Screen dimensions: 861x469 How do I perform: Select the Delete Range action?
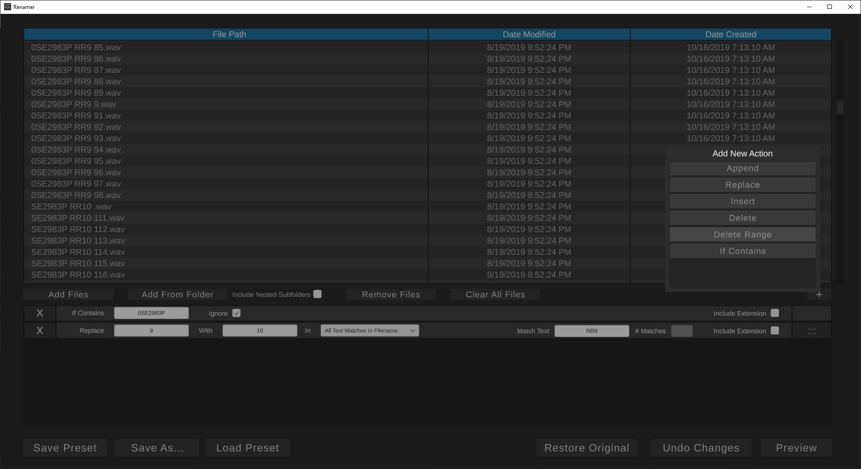[x=742, y=234]
